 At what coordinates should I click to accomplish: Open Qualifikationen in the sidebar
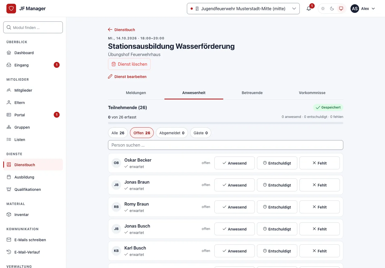click(33, 189)
